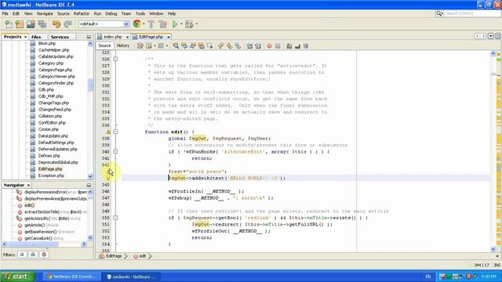Toggle the first Navigator filter button
The width and height of the screenshot is (502, 282).
(x=22, y=255)
